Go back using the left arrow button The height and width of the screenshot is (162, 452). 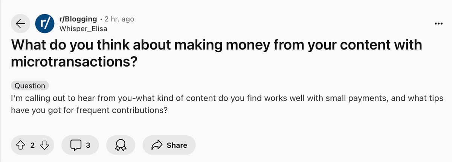click(21, 24)
